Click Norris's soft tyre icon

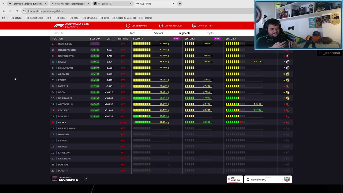click(288, 86)
